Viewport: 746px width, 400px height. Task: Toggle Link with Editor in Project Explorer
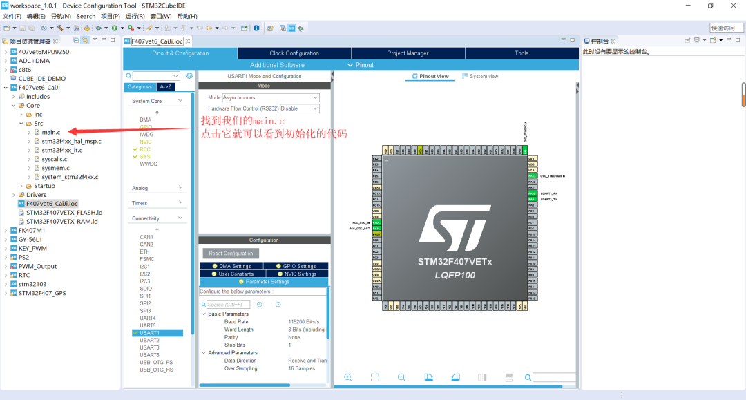(x=85, y=41)
